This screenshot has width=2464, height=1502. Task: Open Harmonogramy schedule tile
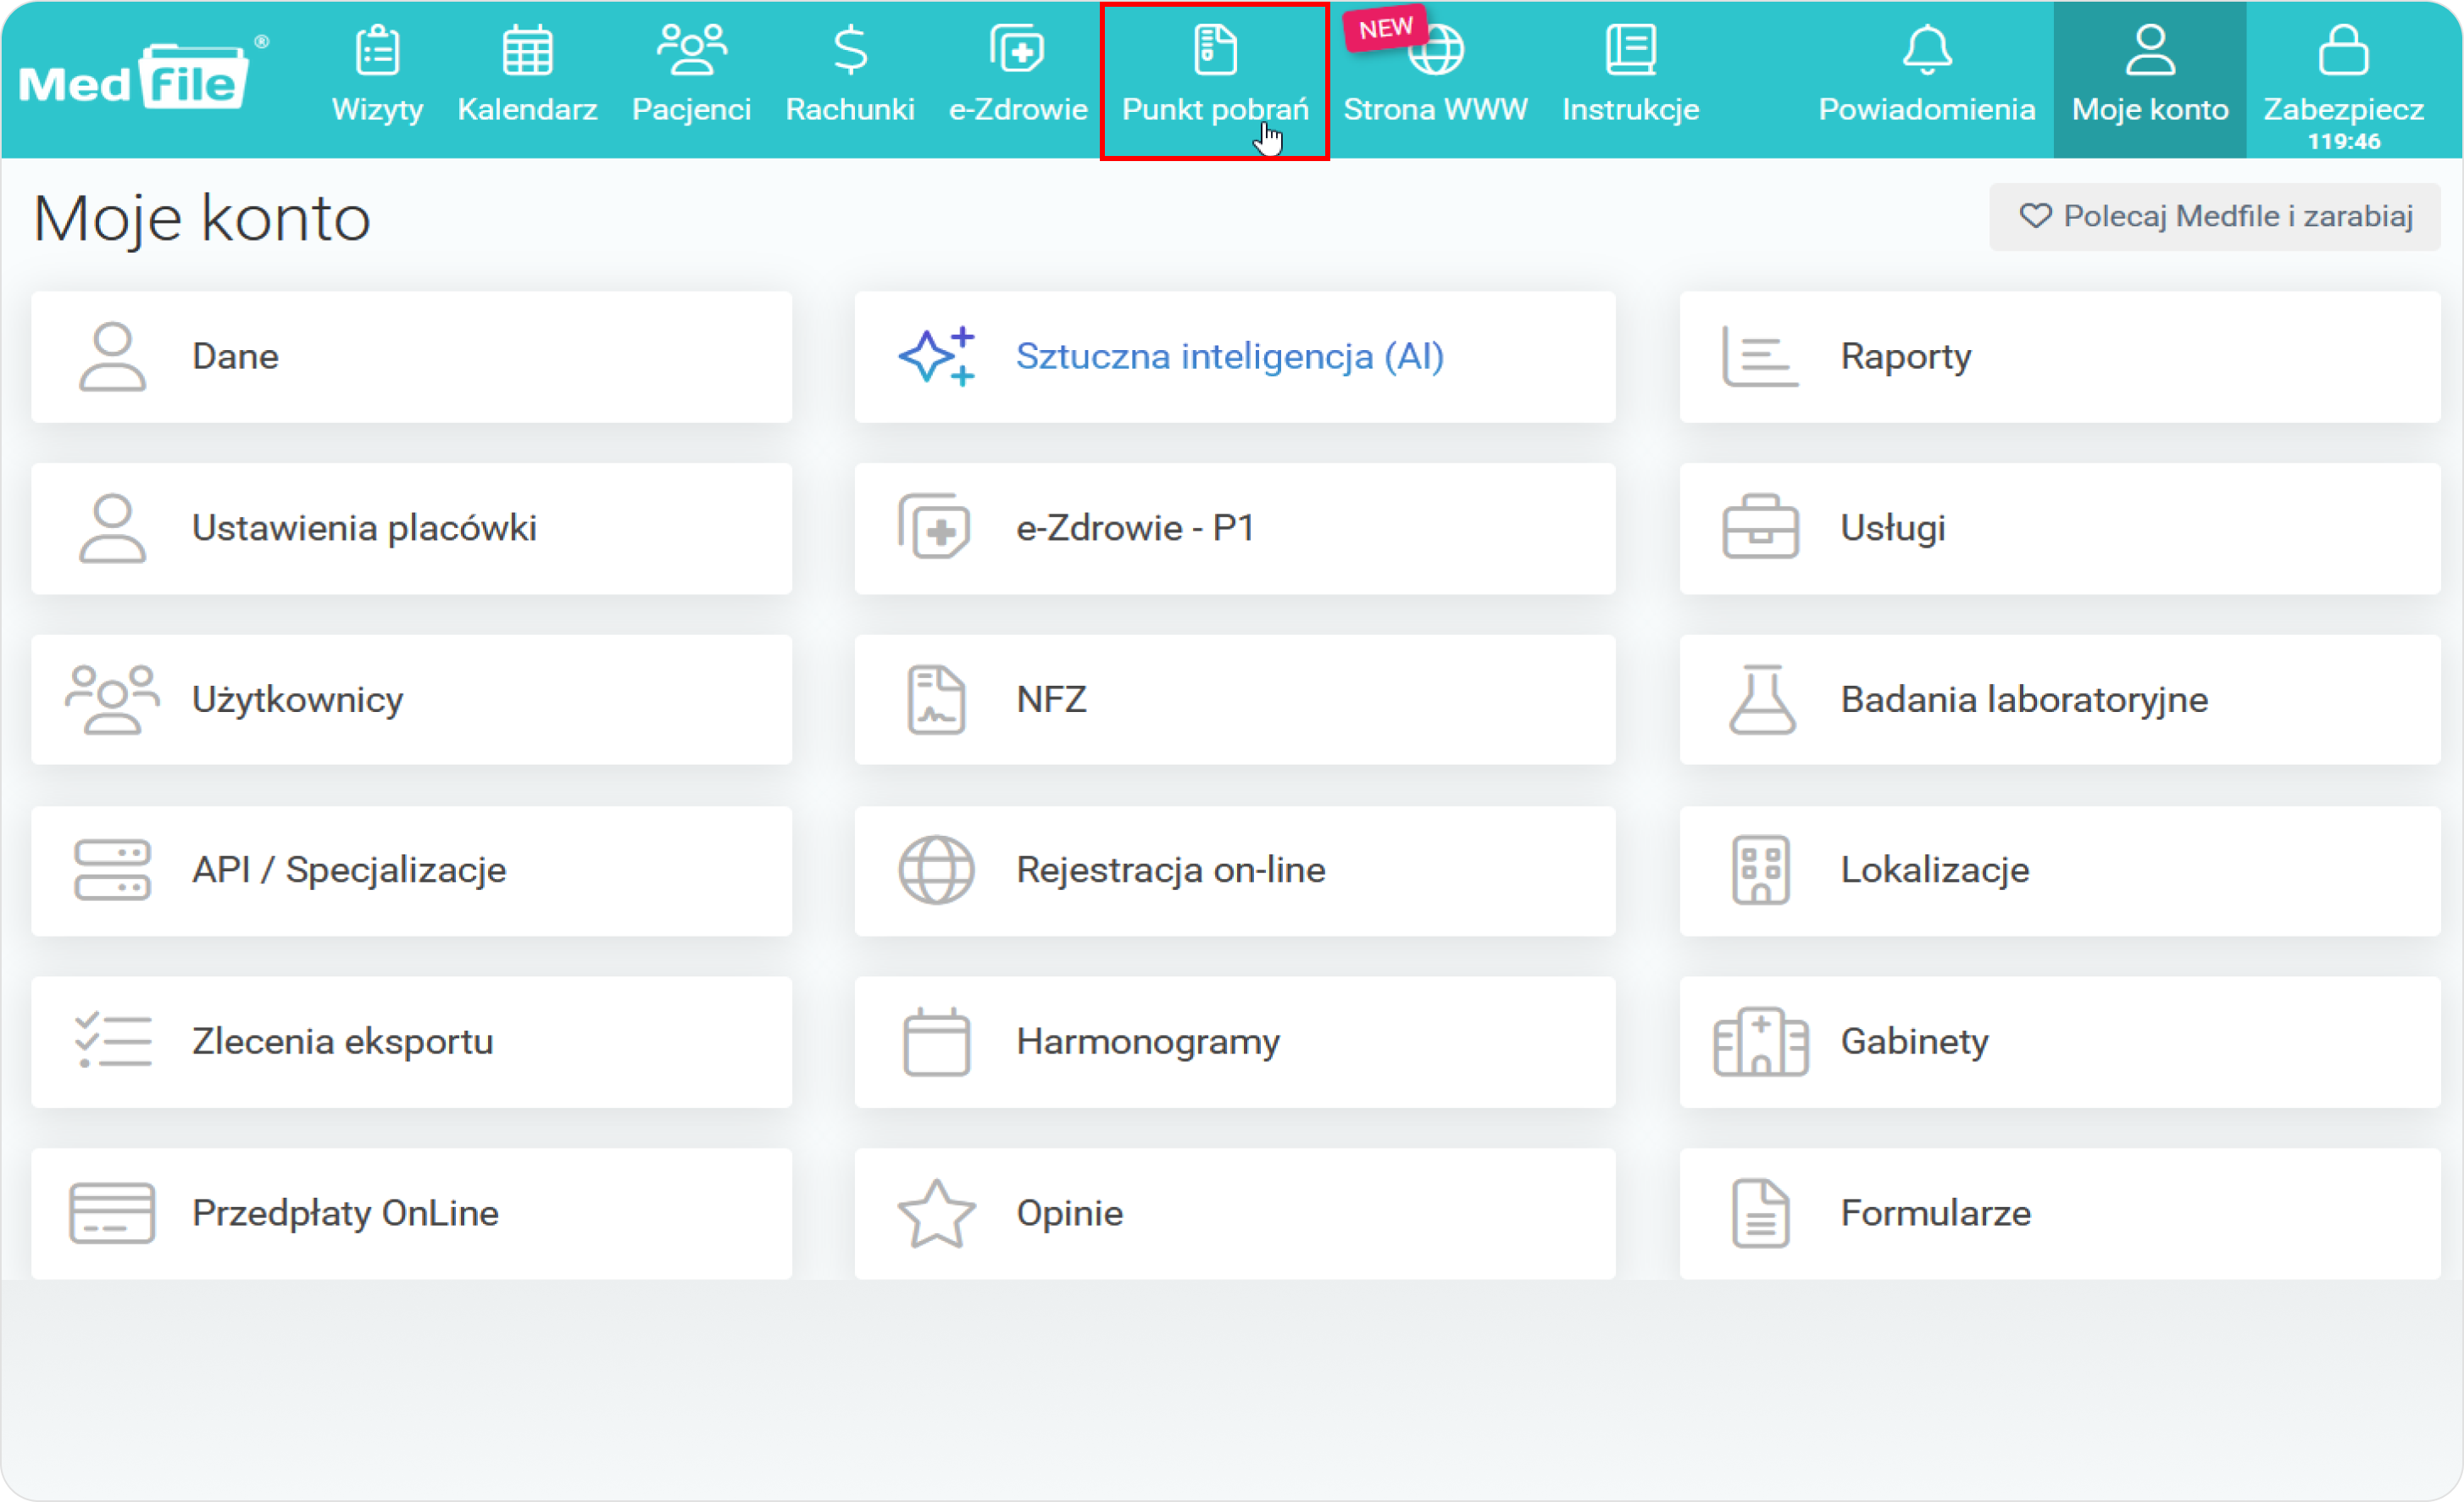1234,1042
